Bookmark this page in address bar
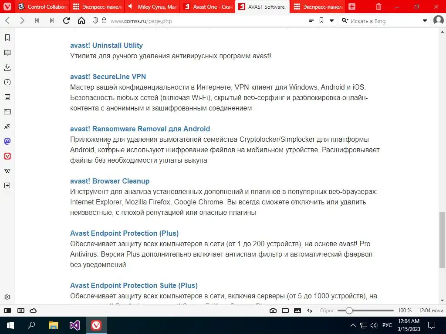 pos(321,20)
